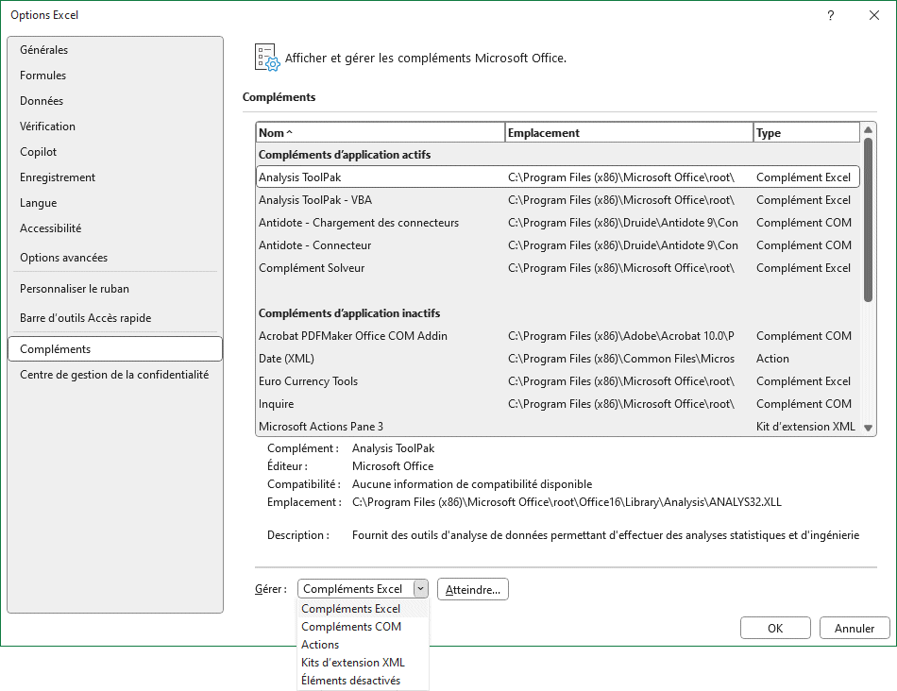Toggle the Gérer combo box arrow

[x=420, y=589]
